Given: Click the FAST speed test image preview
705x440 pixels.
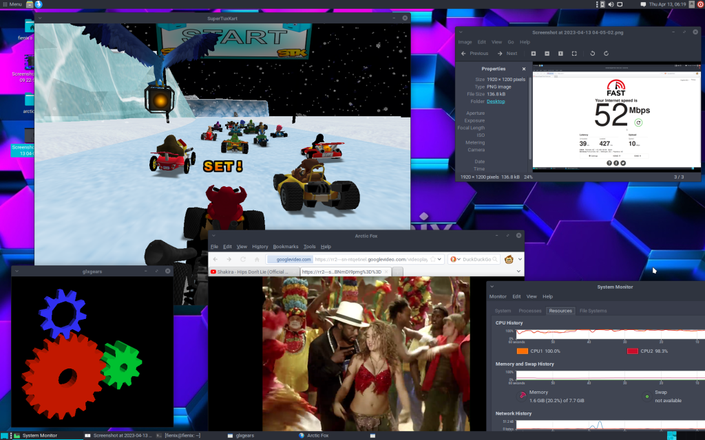Looking at the screenshot, I should pos(616,118).
